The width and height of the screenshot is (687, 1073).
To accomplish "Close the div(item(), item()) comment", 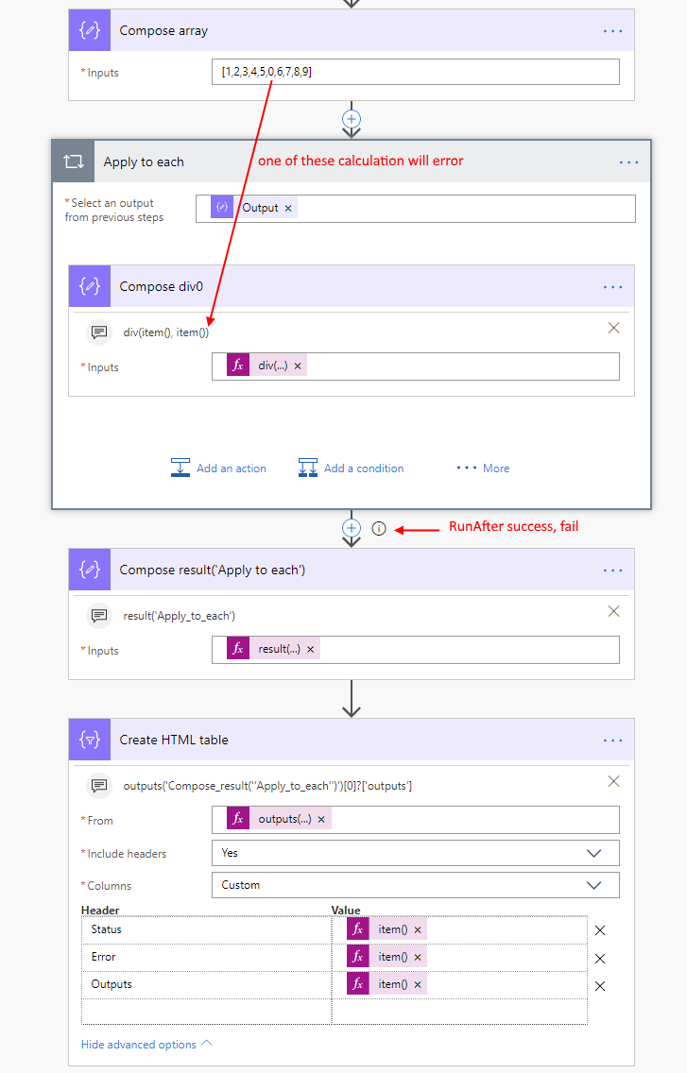I will (613, 328).
